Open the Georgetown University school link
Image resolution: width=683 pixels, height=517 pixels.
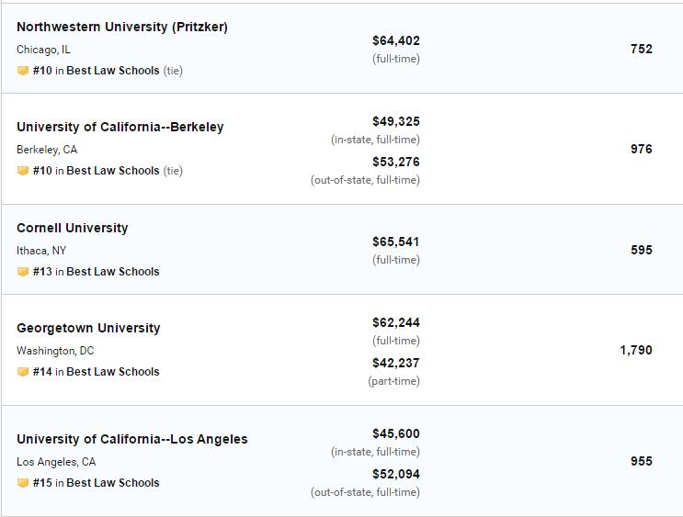point(88,328)
